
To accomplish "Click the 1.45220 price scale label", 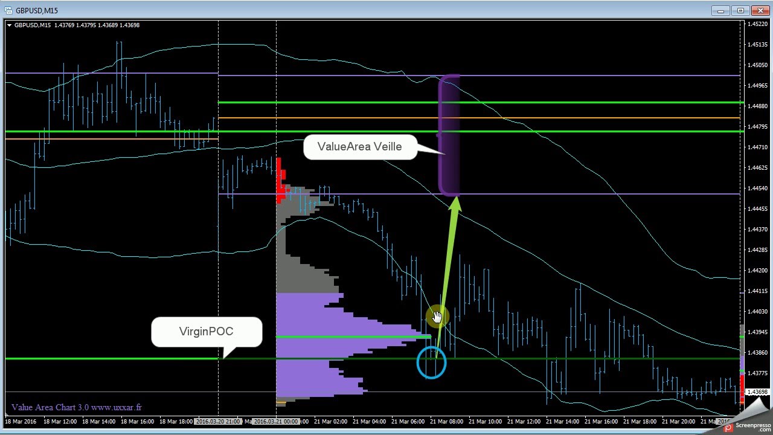I will (x=758, y=24).
